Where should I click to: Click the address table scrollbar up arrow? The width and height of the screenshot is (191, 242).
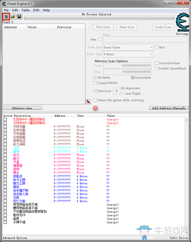(186, 120)
